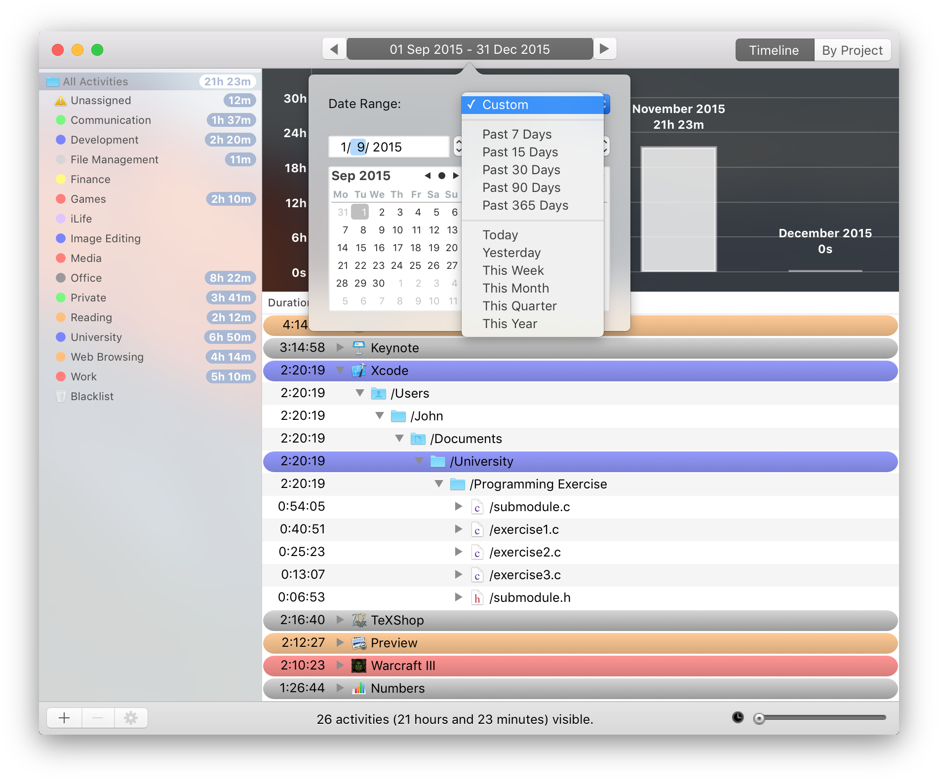Select the /exercise3.c row
938x781 pixels.
coord(581,575)
